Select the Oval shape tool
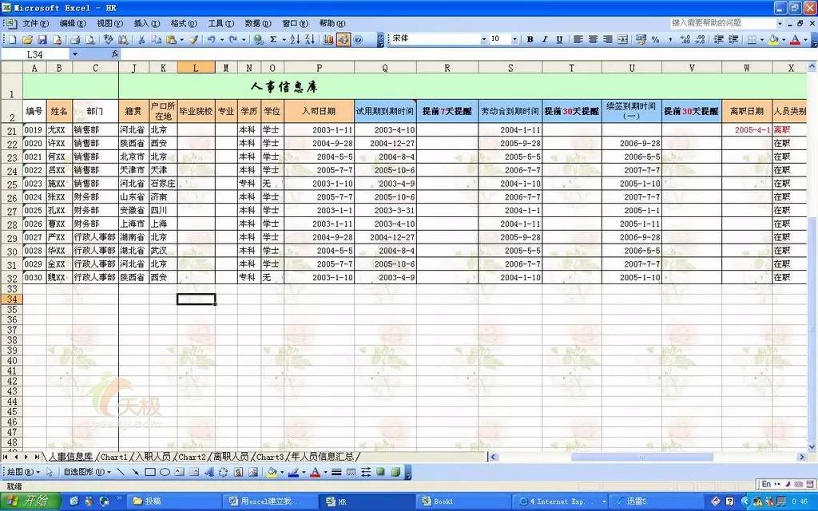 pos(165,470)
